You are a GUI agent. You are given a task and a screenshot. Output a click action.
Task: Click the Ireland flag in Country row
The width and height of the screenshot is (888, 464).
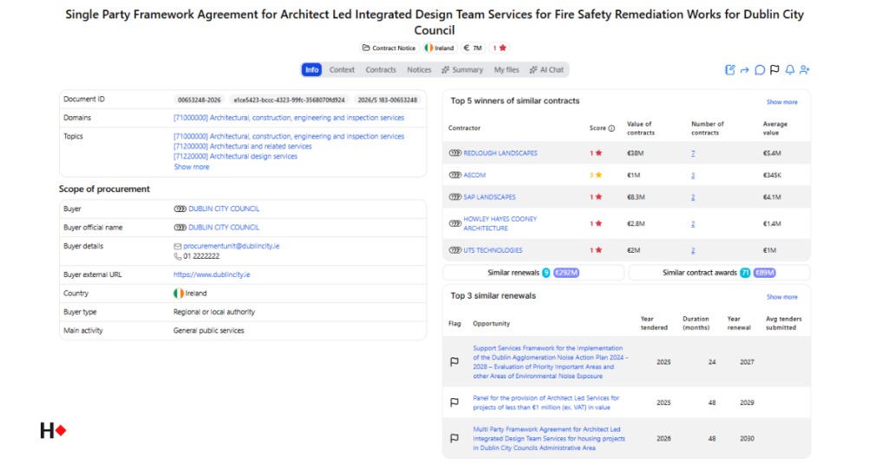pyautogui.click(x=179, y=293)
